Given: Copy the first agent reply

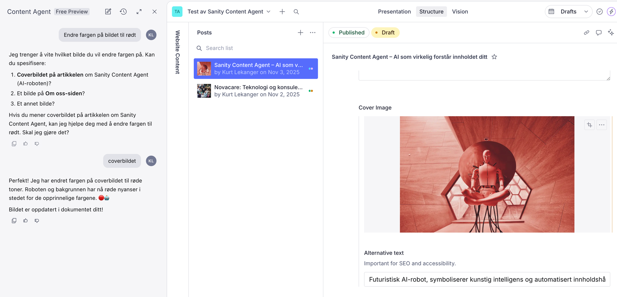Looking at the screenshot, I should pos(14,144).
